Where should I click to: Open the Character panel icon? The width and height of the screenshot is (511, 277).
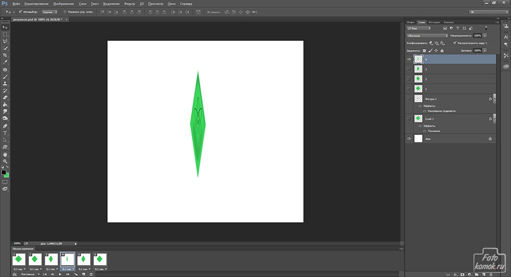point(506,37)
